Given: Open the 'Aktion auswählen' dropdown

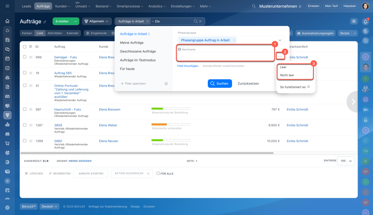Looking at the screenshot, I should click(x=132, y=173).
